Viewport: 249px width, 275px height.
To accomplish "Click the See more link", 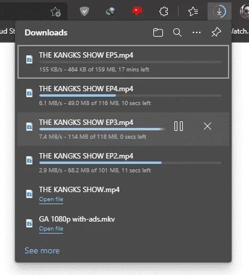I will click(x=42, y=250).
